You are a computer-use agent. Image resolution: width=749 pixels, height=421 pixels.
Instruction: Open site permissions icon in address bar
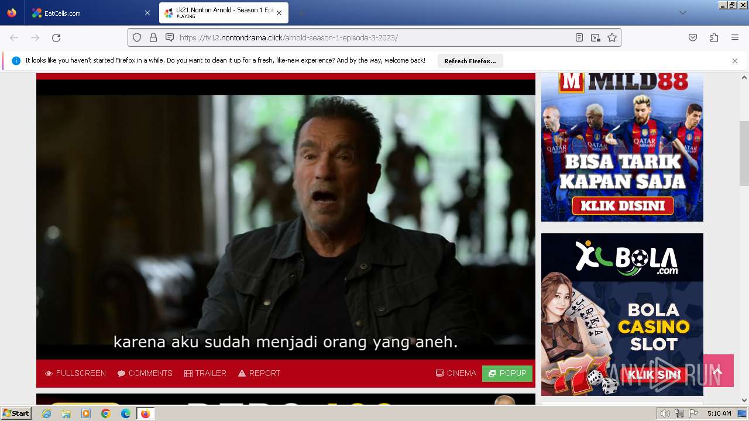(170, 37)
